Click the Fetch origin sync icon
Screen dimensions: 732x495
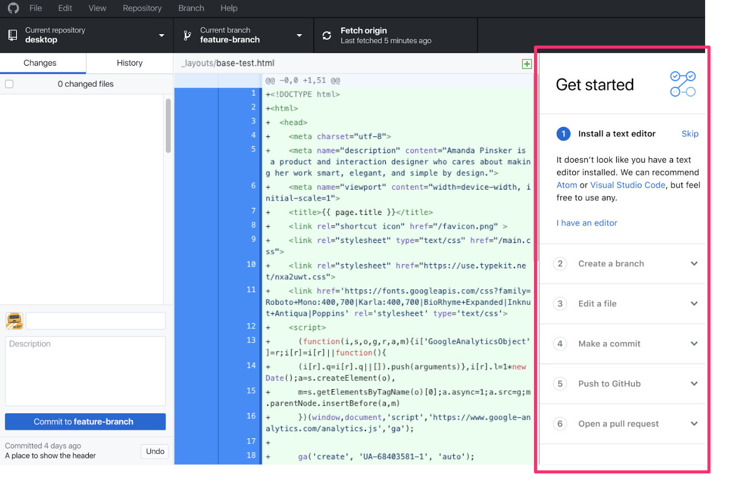point(327,35)
